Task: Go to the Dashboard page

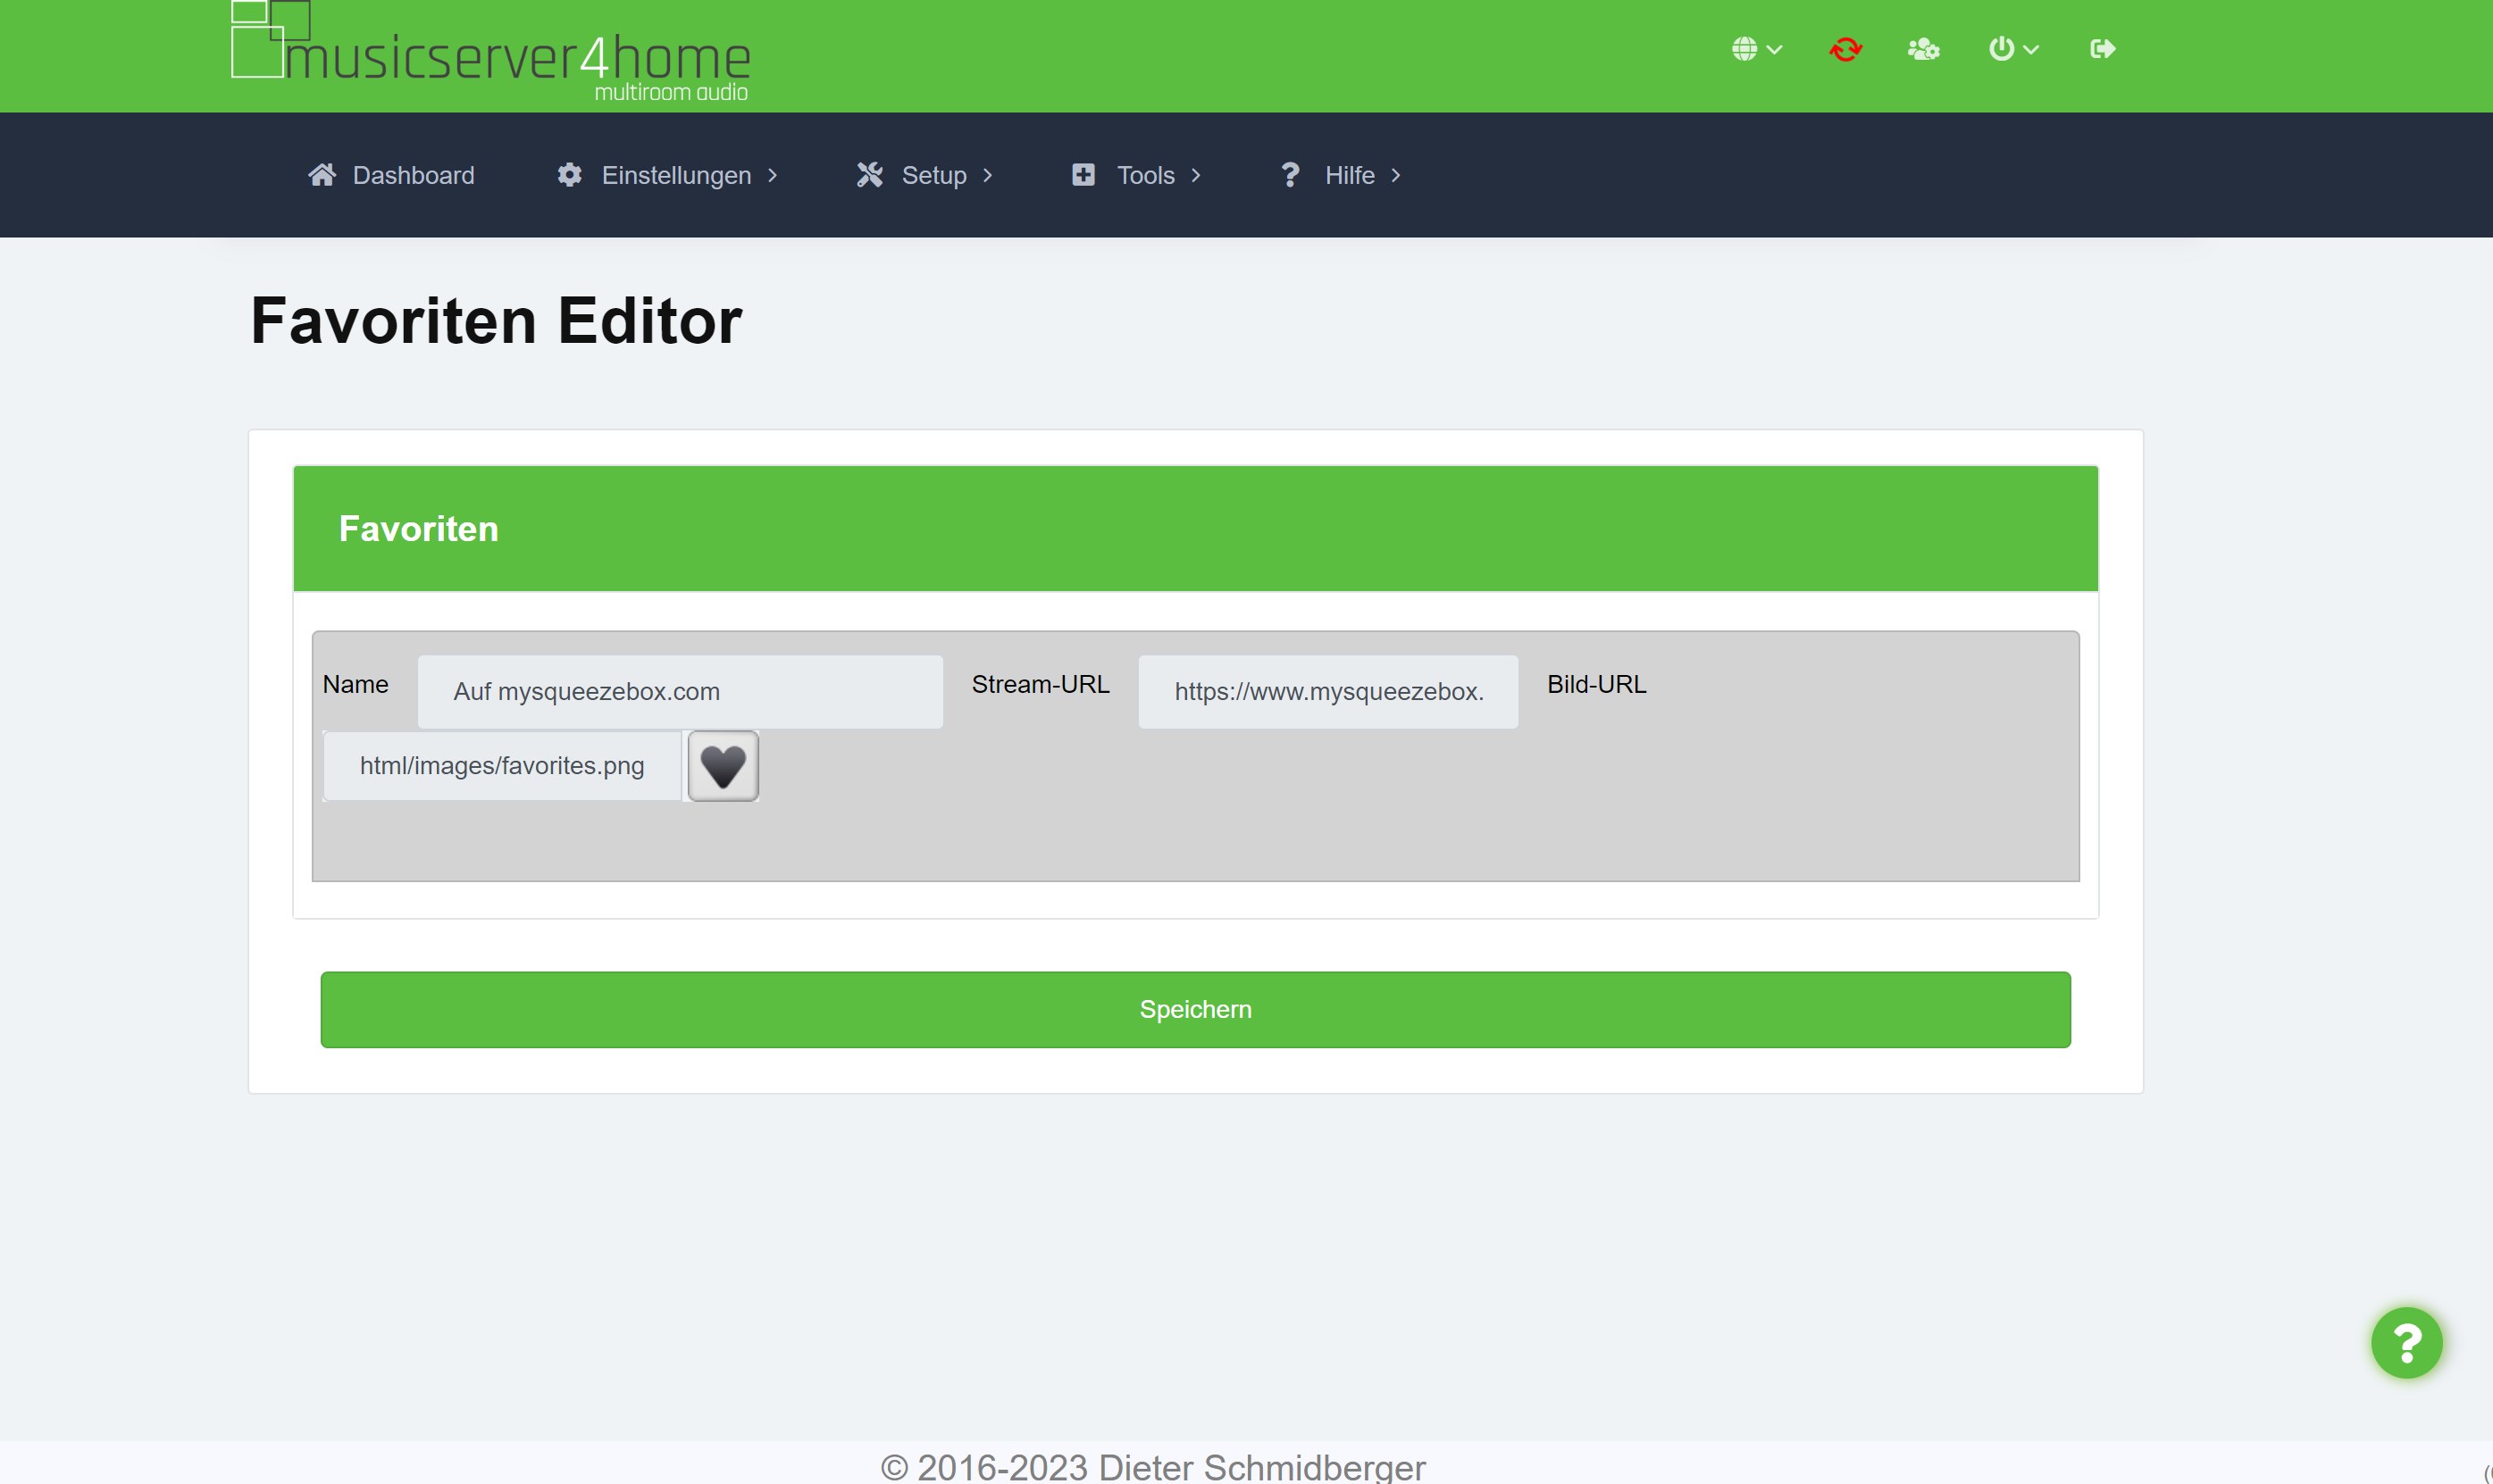Action: click(x=412, y=175)
